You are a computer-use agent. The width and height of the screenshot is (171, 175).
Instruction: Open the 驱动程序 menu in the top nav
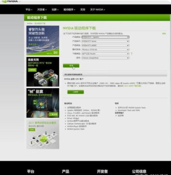[69, 10]
